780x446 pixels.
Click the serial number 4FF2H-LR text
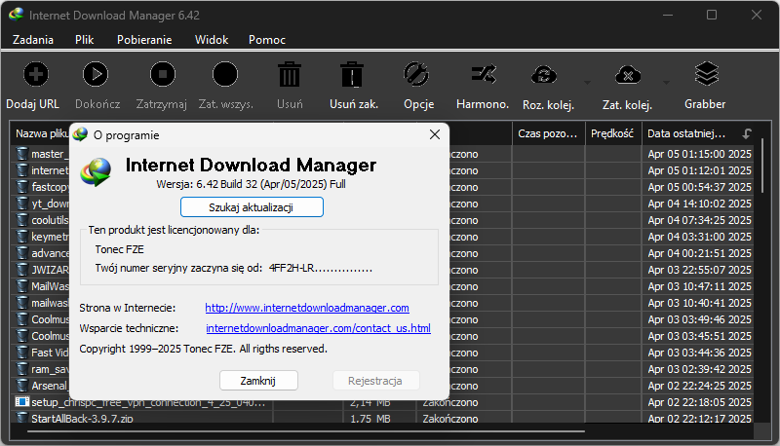[321, 268]
